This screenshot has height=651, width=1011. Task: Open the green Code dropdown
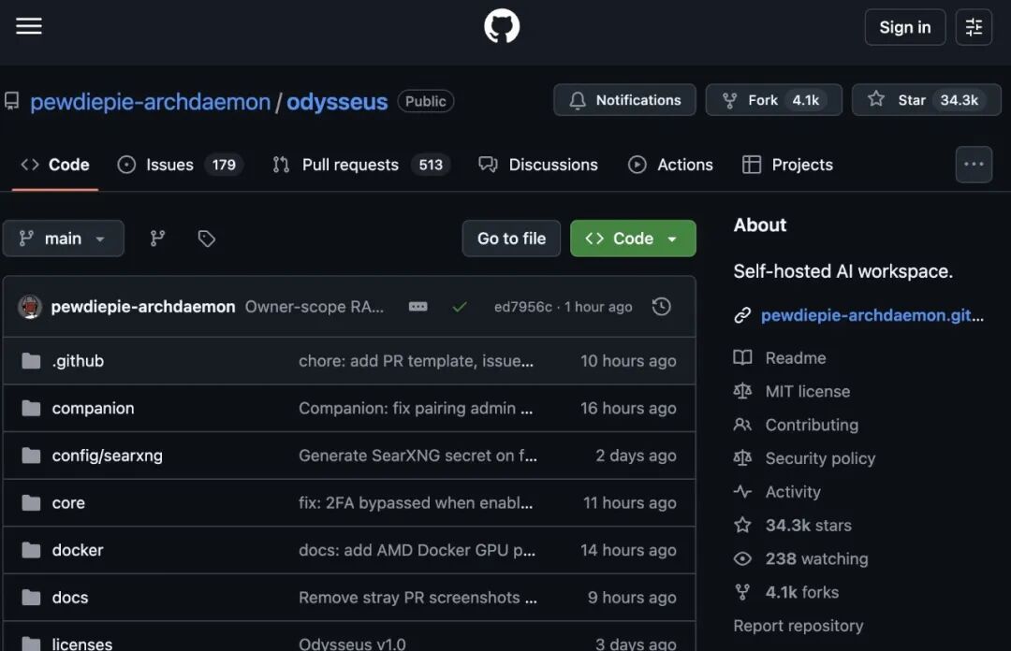633,239
